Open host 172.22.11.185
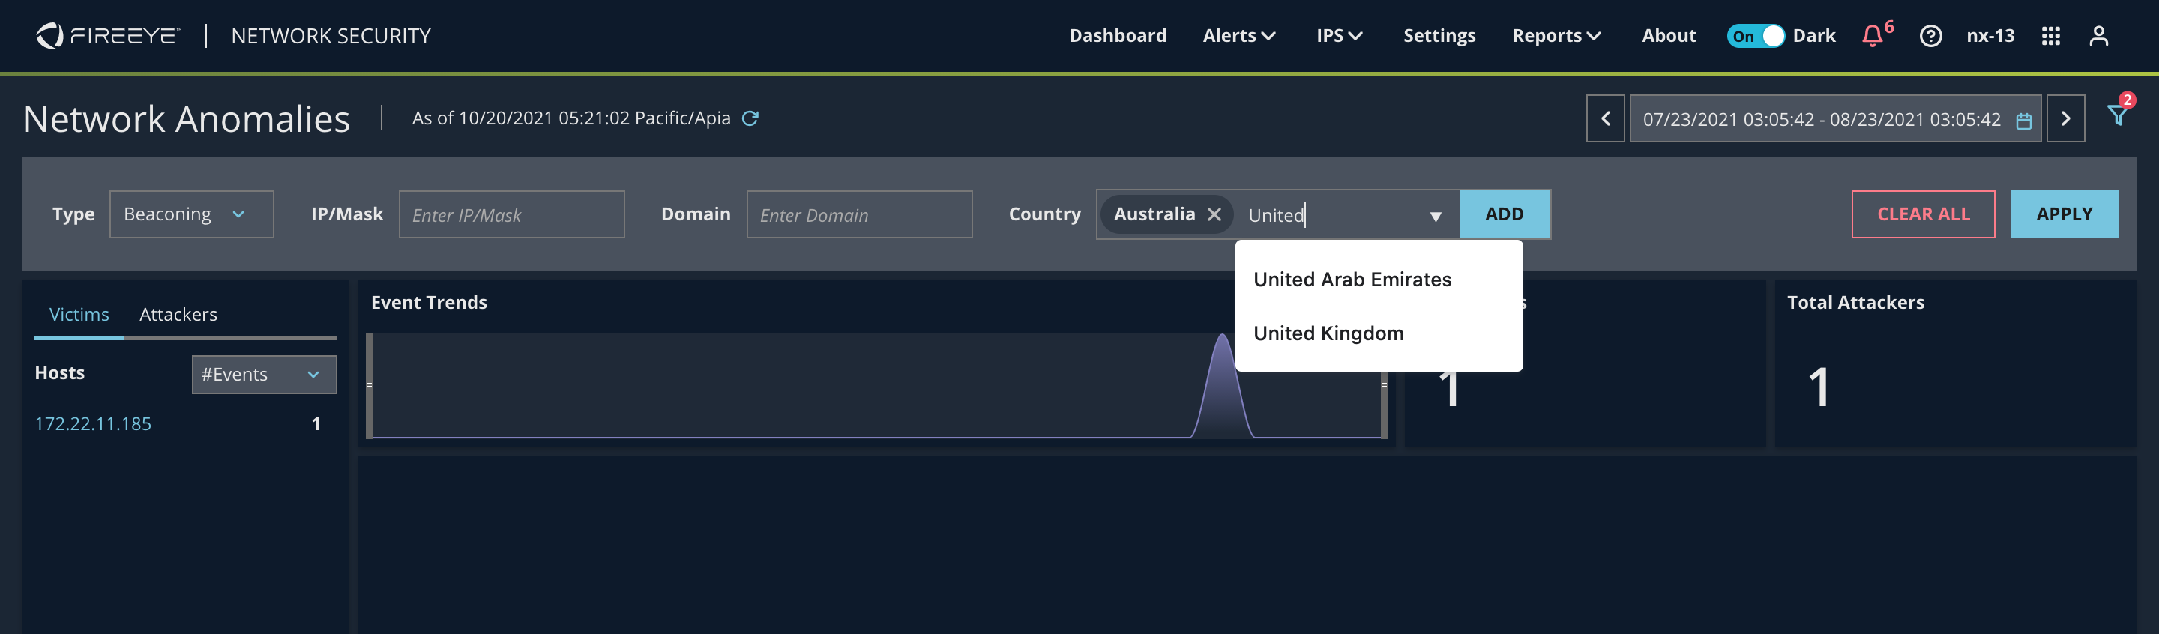Viewport: 2159px width, 634px height. (x=93, y=423)
